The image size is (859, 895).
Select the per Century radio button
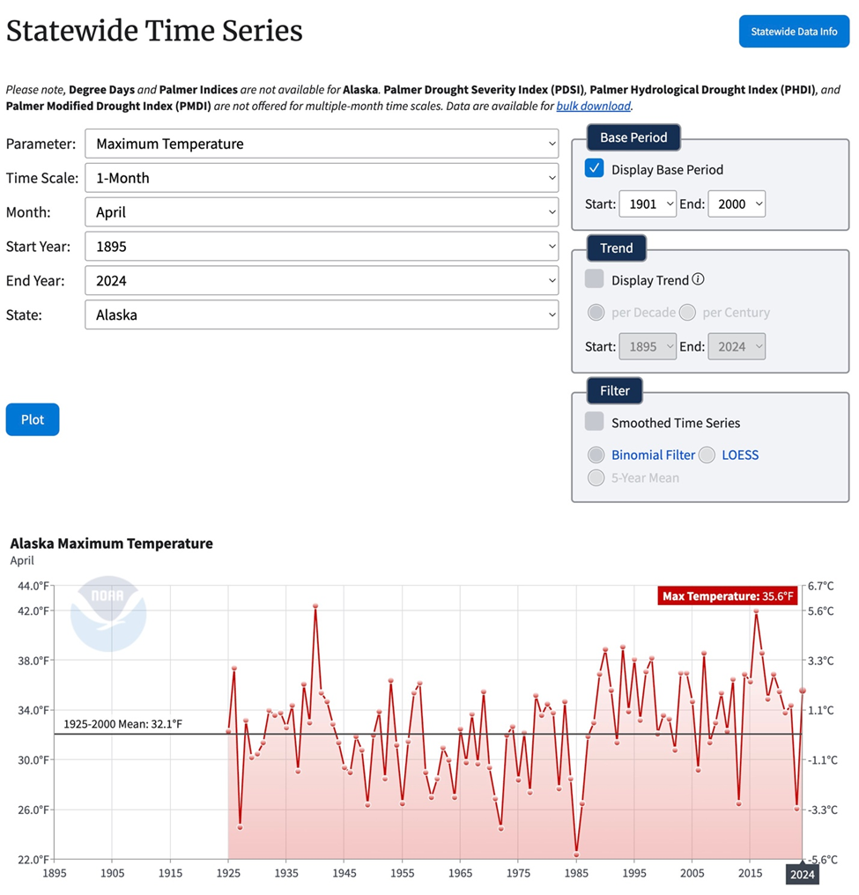(x=688, y=312)
